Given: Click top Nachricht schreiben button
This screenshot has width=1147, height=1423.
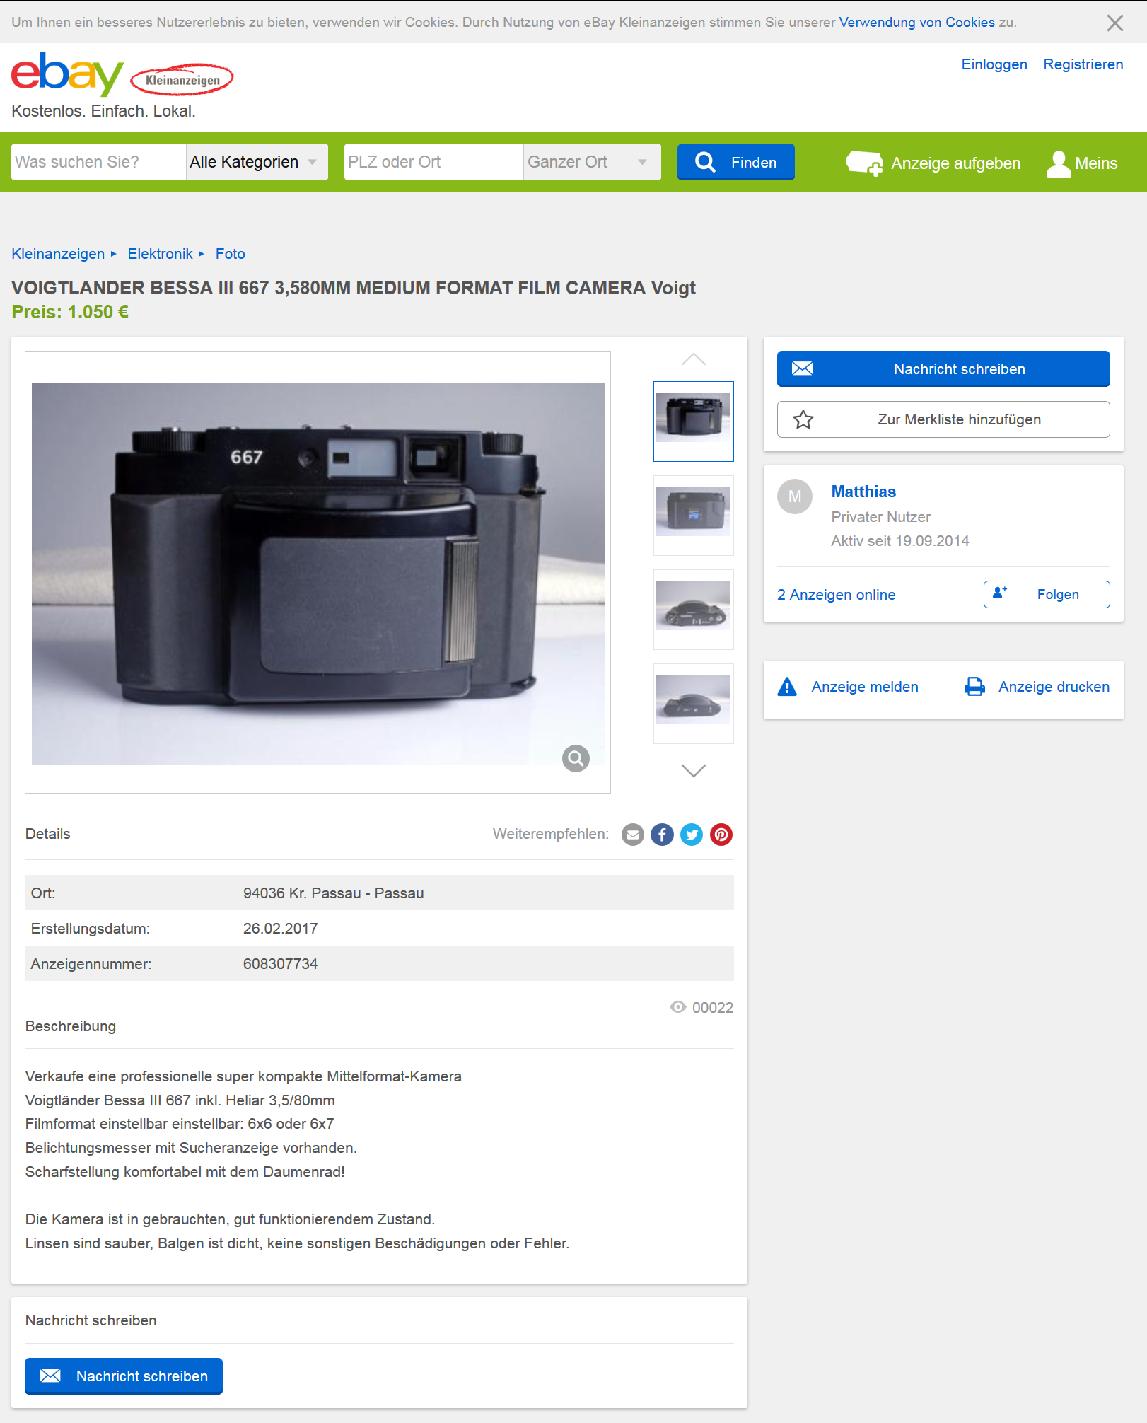Looking at the screenshot, I should pyautogui.click(x=943, y=368).
